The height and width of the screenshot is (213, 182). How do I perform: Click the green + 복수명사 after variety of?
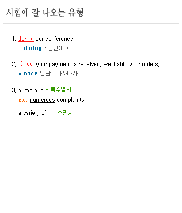60,113
